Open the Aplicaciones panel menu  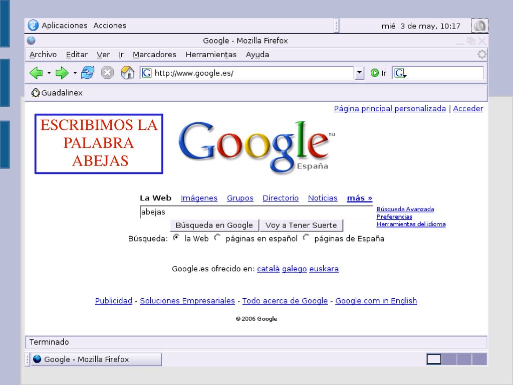pyautogui.click(x=65, y=26)
